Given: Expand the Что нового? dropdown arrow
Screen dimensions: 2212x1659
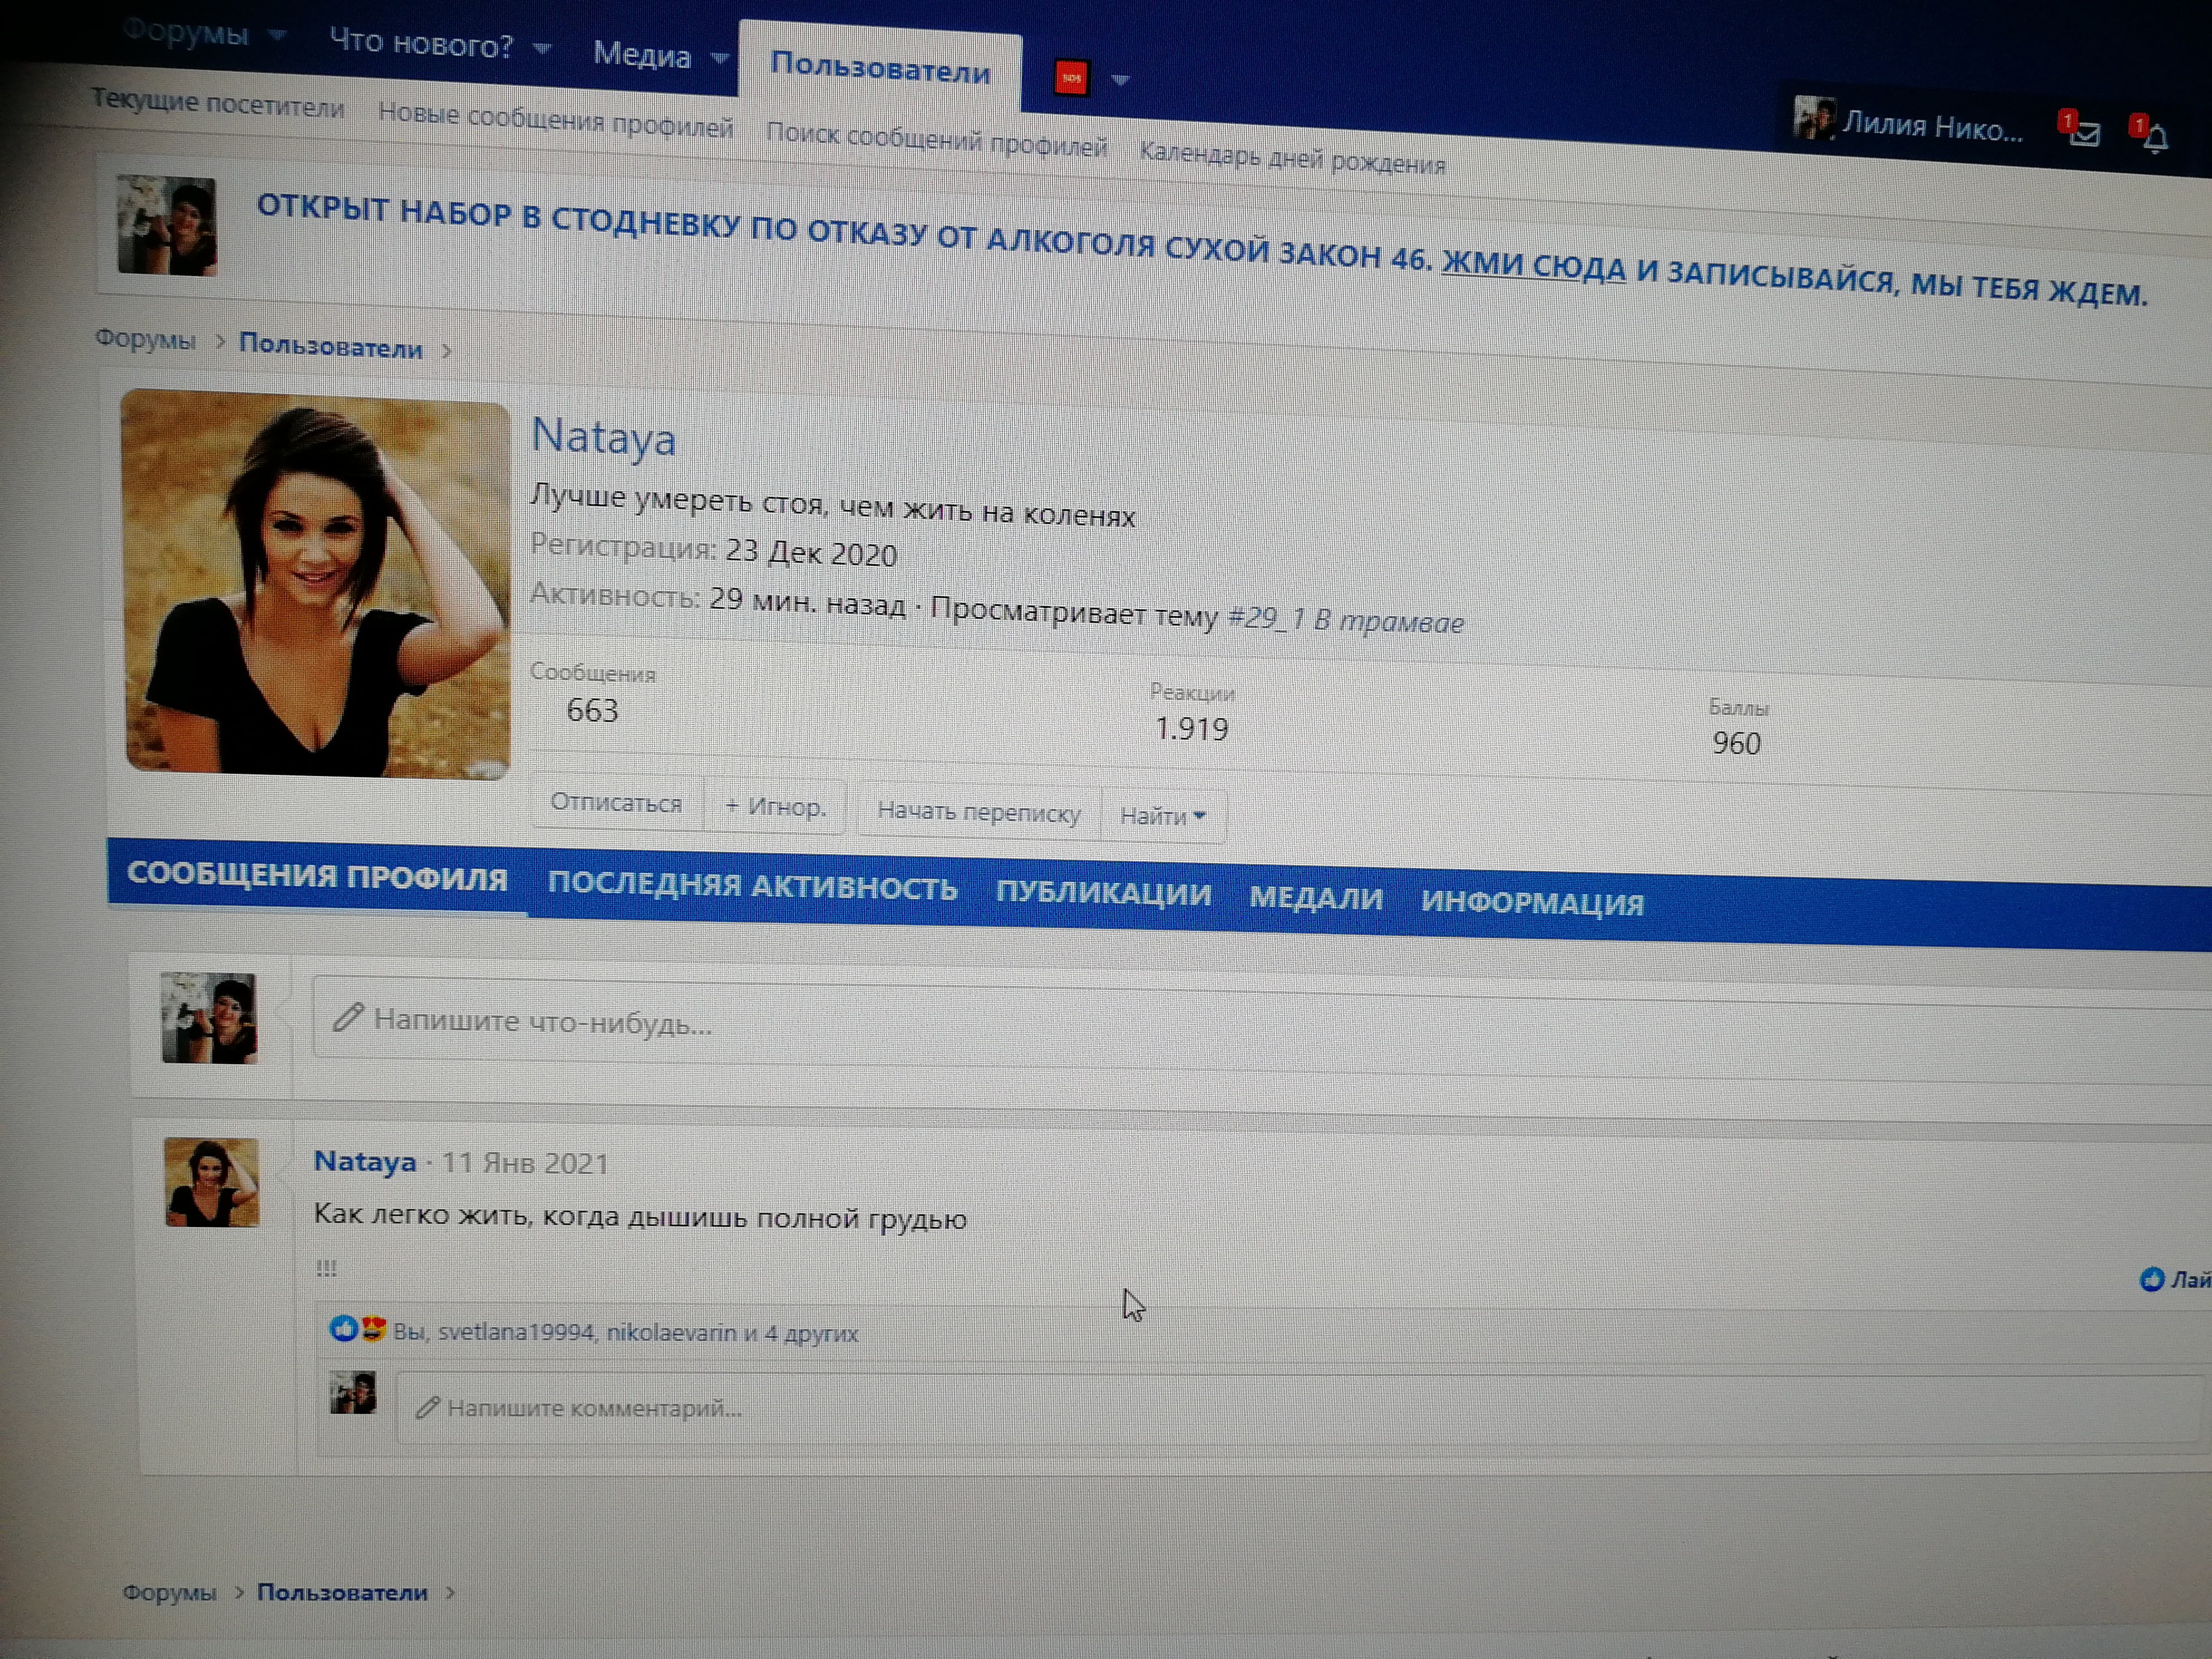Looking at the screenshot, I should pos(542,48).
